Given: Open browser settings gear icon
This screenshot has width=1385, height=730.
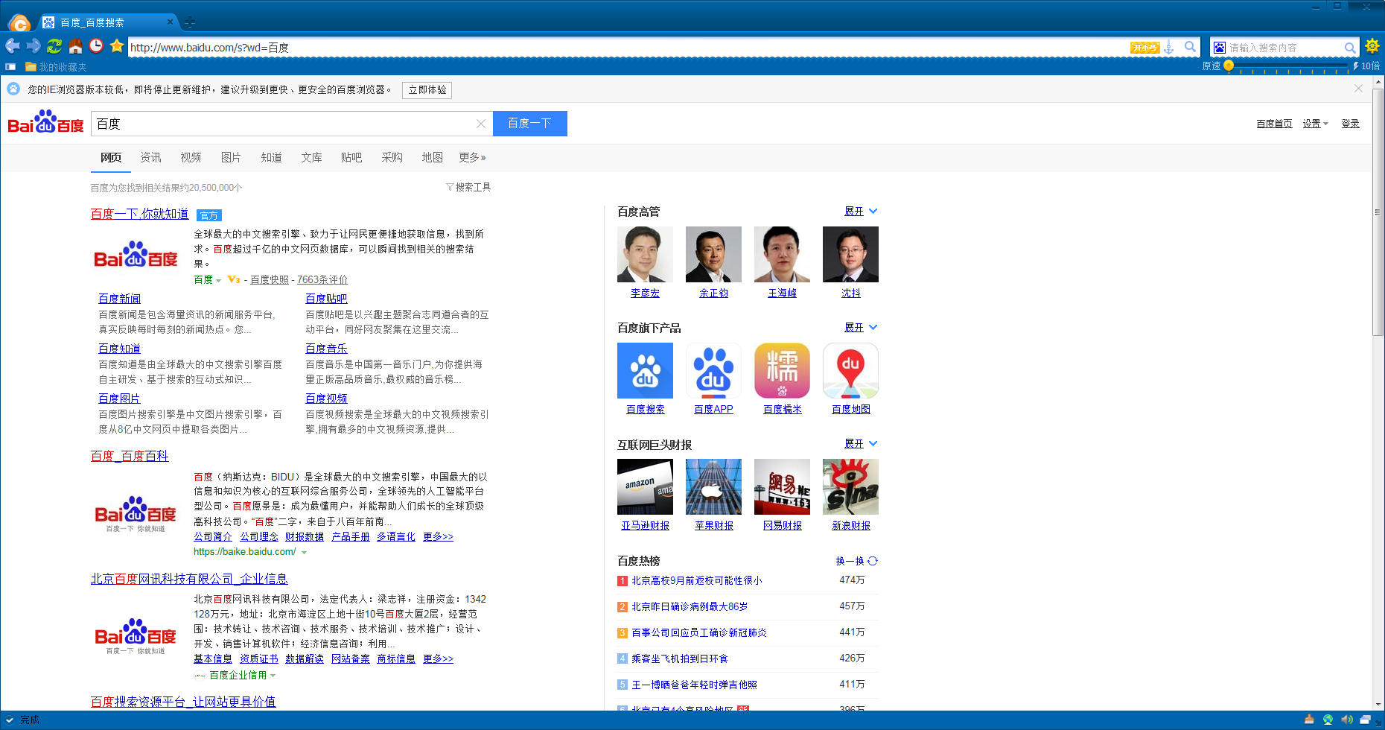Looking at the screenshot, I should pyautogui.click(x=1372, y=46).
